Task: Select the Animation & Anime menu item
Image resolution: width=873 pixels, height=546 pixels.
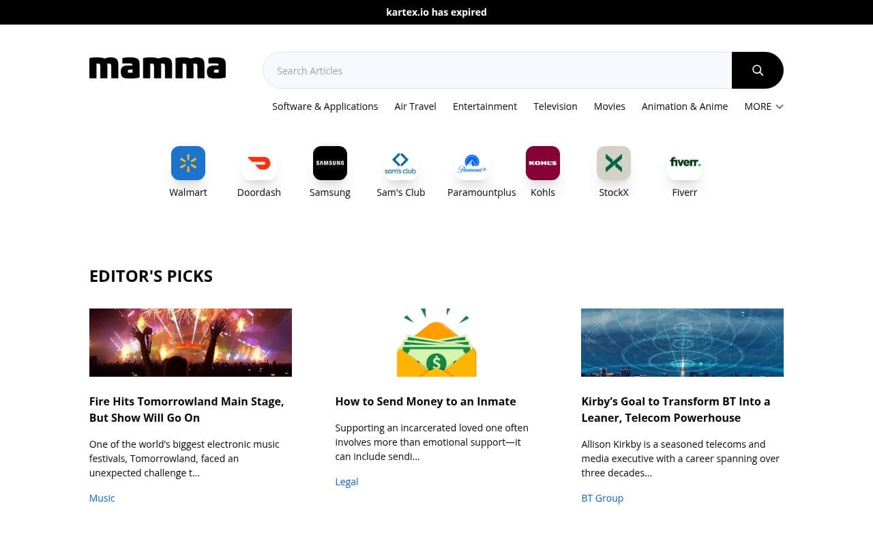Action: (x=684, y=106)
